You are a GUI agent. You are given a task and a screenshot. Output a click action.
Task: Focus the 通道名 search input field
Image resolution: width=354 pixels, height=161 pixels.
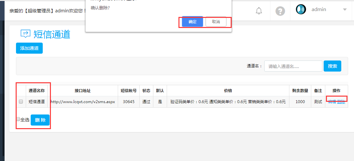(293, 66)
